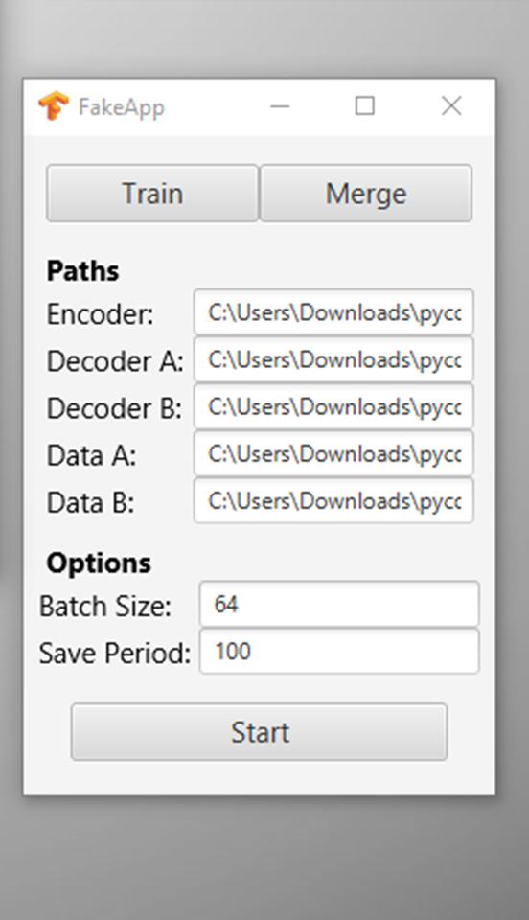Click the Decoder A label text

click(115, 361)
